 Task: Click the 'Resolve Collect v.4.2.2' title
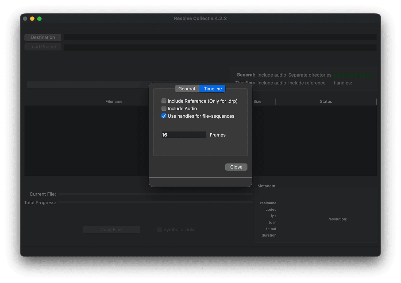(200, 18)
